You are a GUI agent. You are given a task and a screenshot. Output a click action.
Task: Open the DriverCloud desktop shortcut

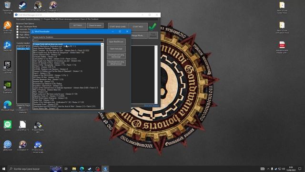(x=38, y=147)
